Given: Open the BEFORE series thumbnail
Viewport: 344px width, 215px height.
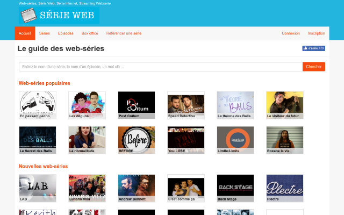Looking at the screenshot, I should pos(137,140).
